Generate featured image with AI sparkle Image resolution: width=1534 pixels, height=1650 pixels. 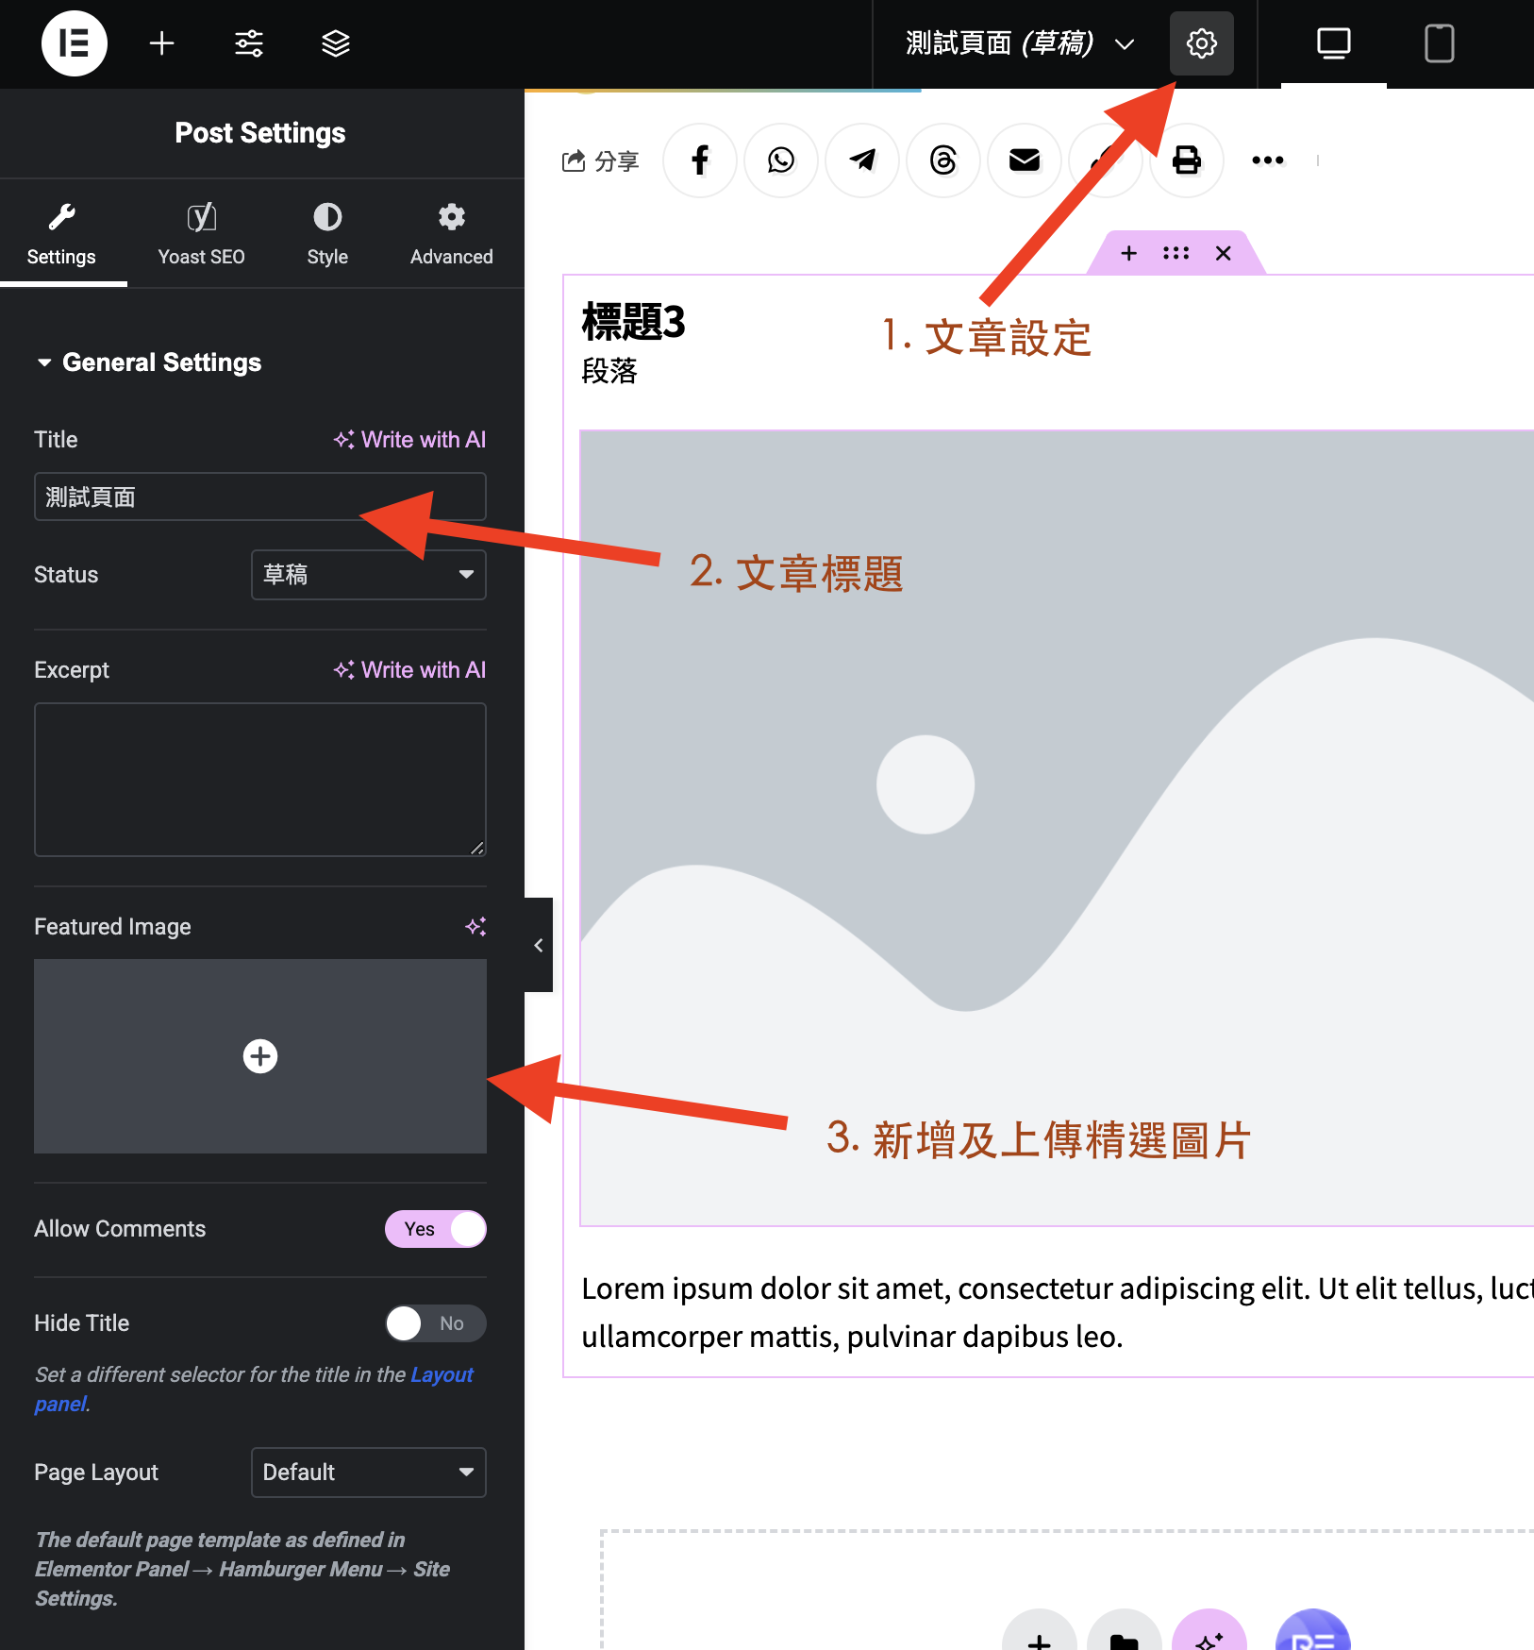click(475, 927)
